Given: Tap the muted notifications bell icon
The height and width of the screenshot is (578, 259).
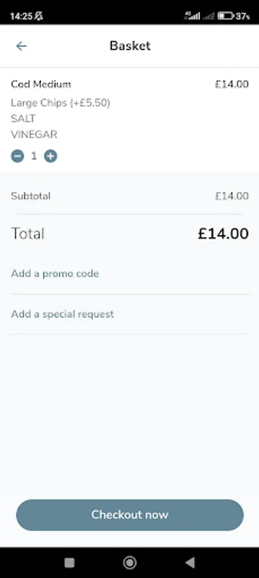Looking at the screenshot, I should click(x=38, y=16).
